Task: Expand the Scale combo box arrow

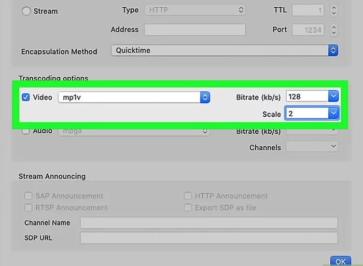Action: tap(333, 113)
